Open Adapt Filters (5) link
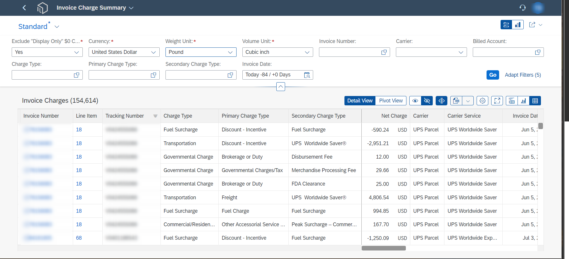The image size is (569, 259). pos(523,75)
